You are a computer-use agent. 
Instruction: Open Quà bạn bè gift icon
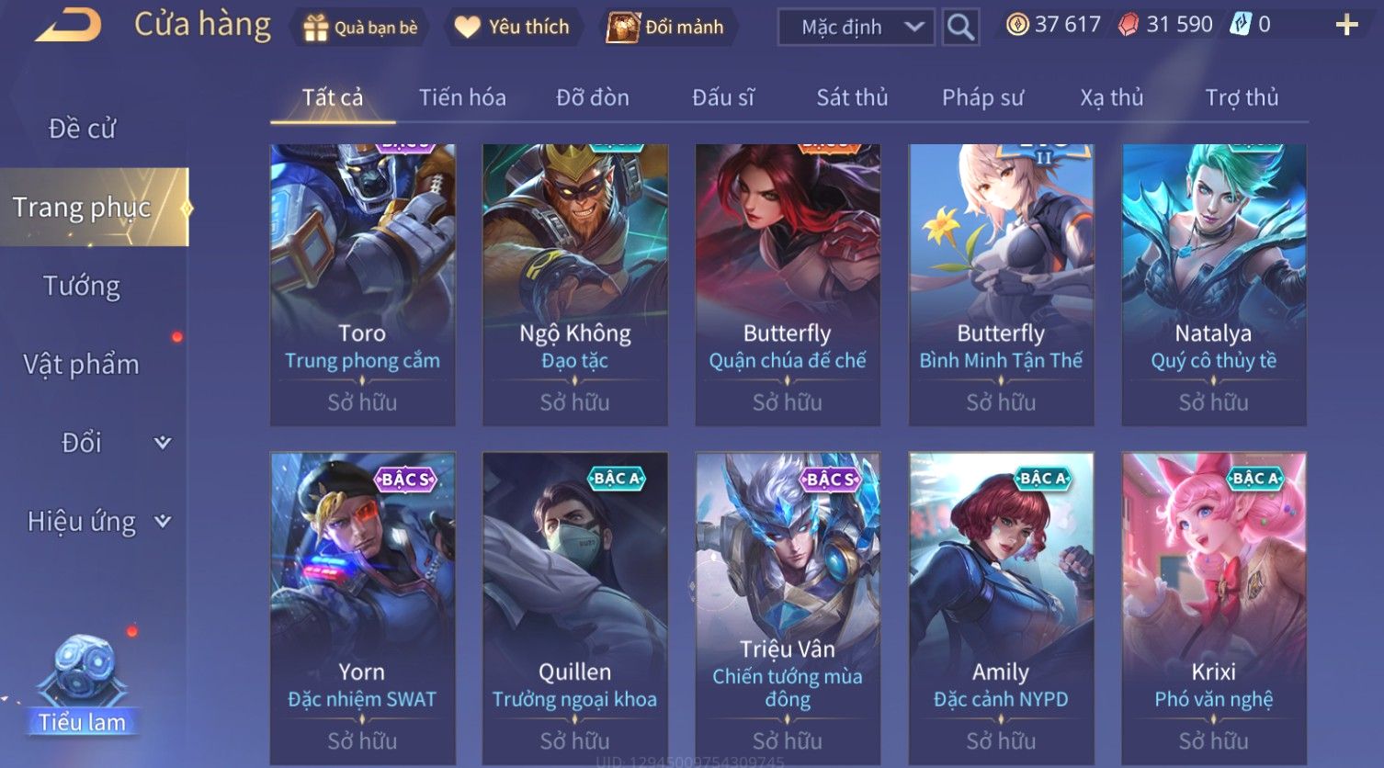[x=315, y=28]
